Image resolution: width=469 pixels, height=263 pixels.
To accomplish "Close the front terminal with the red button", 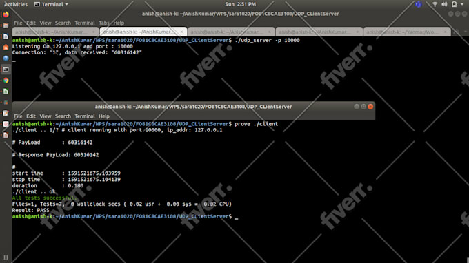I will tap(370, 107).
